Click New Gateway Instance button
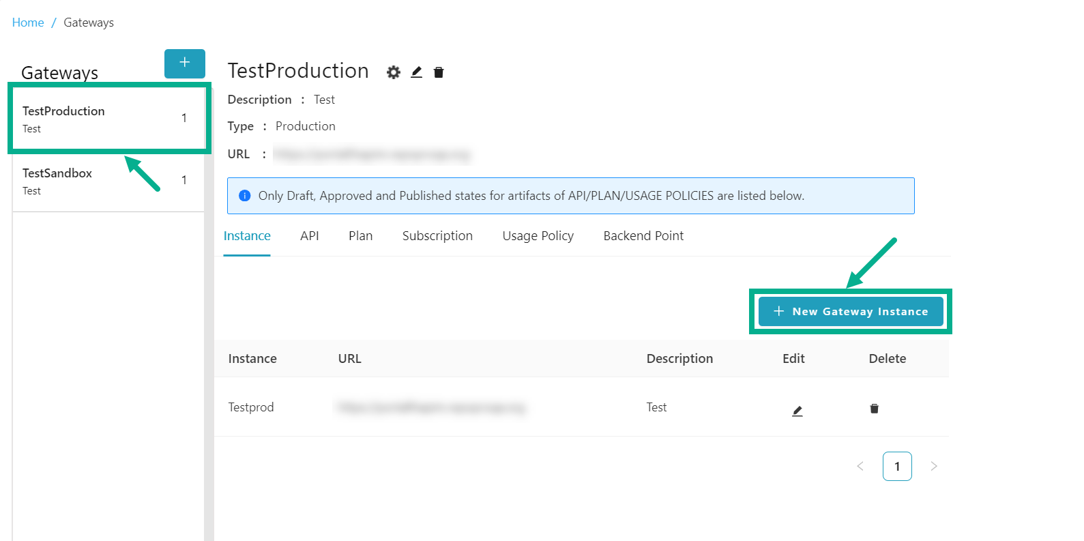This screenshot has width=1084, height=541. 851,312
